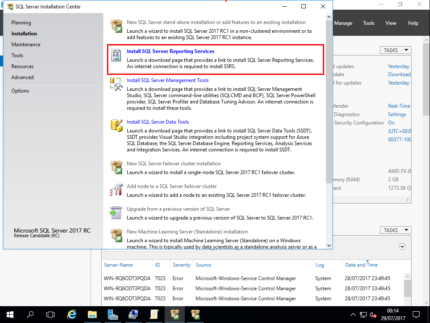Viewport: 430px width, 323px height.
Task: Select Maintenance in the left sidebar
Action: (x=26, y=45)
